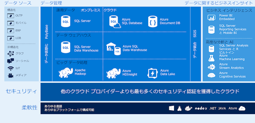Image resolution: width=255 pixels, height=123 pixels.
Task: Click the Azure HDInsight elephant icon
Action: click(x=113, y=73)
